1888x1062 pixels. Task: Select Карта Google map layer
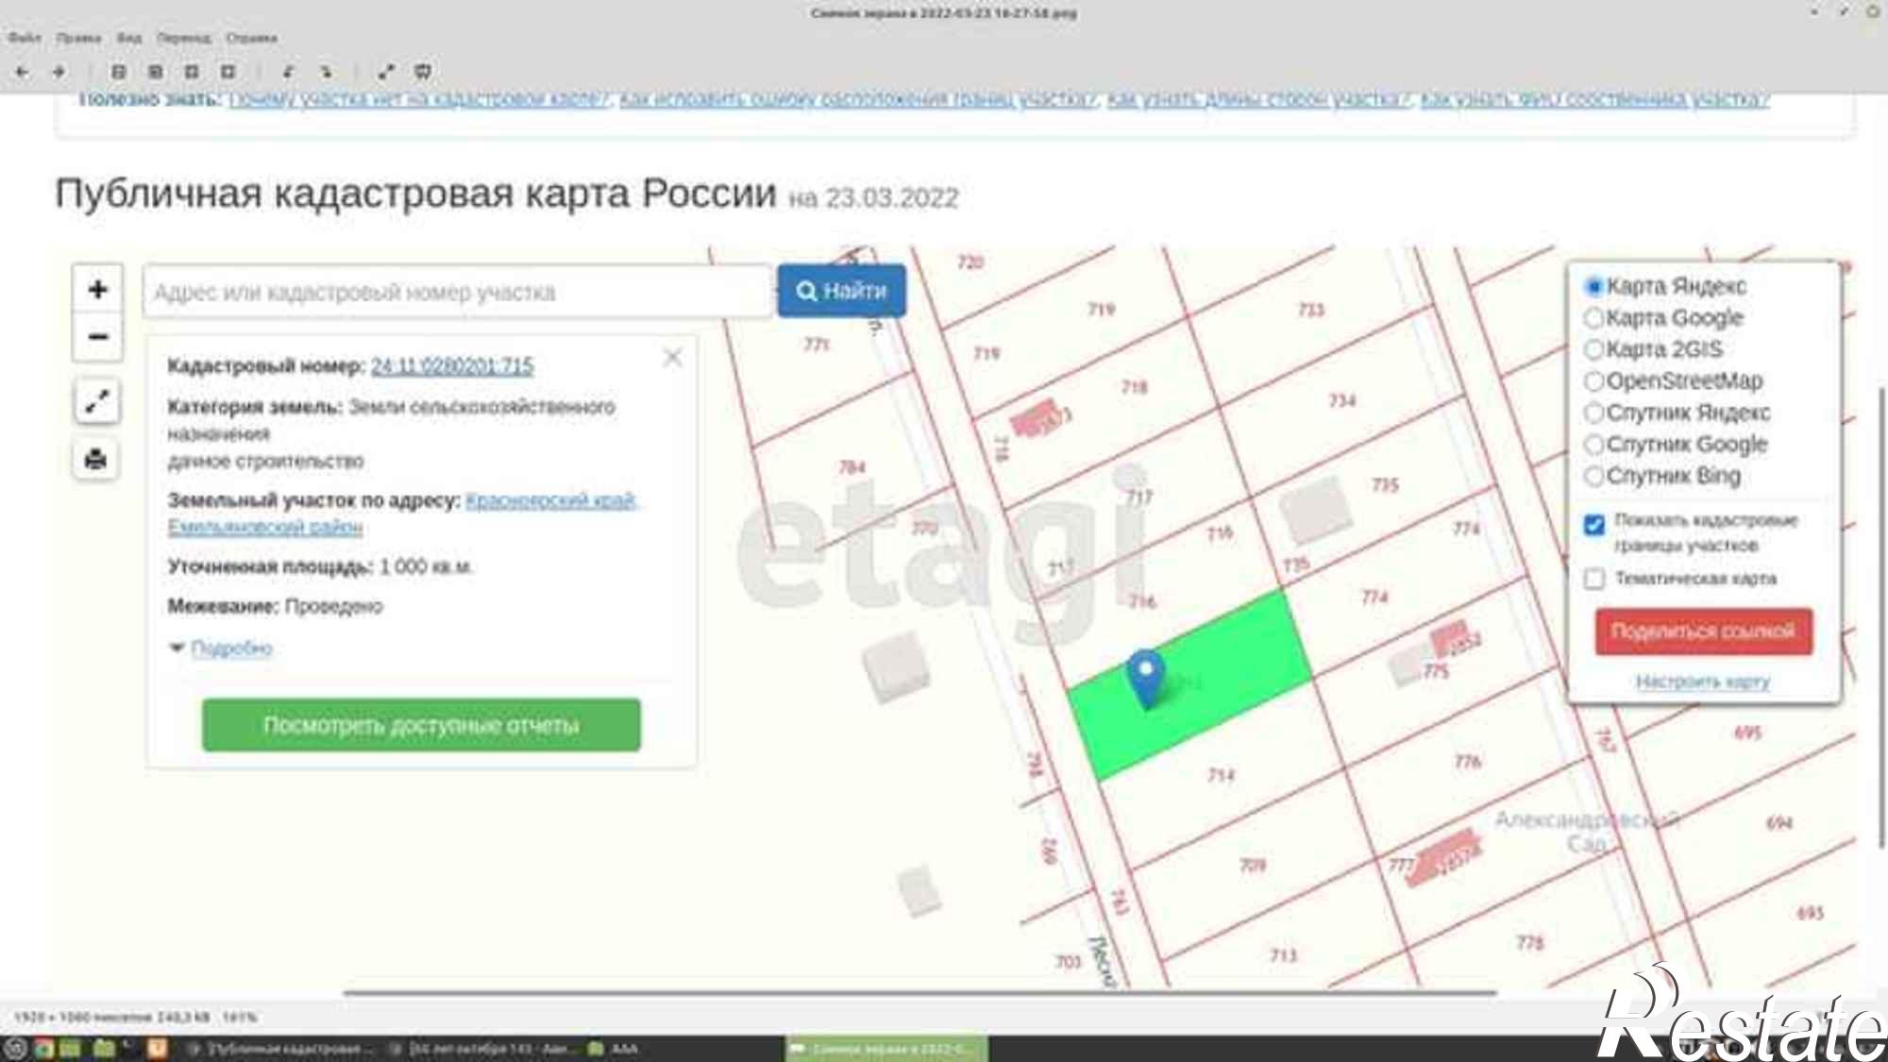[x=1663, y=318]
